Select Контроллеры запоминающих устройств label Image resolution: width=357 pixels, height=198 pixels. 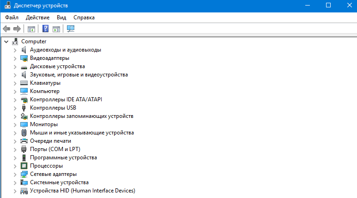[81, 116]
